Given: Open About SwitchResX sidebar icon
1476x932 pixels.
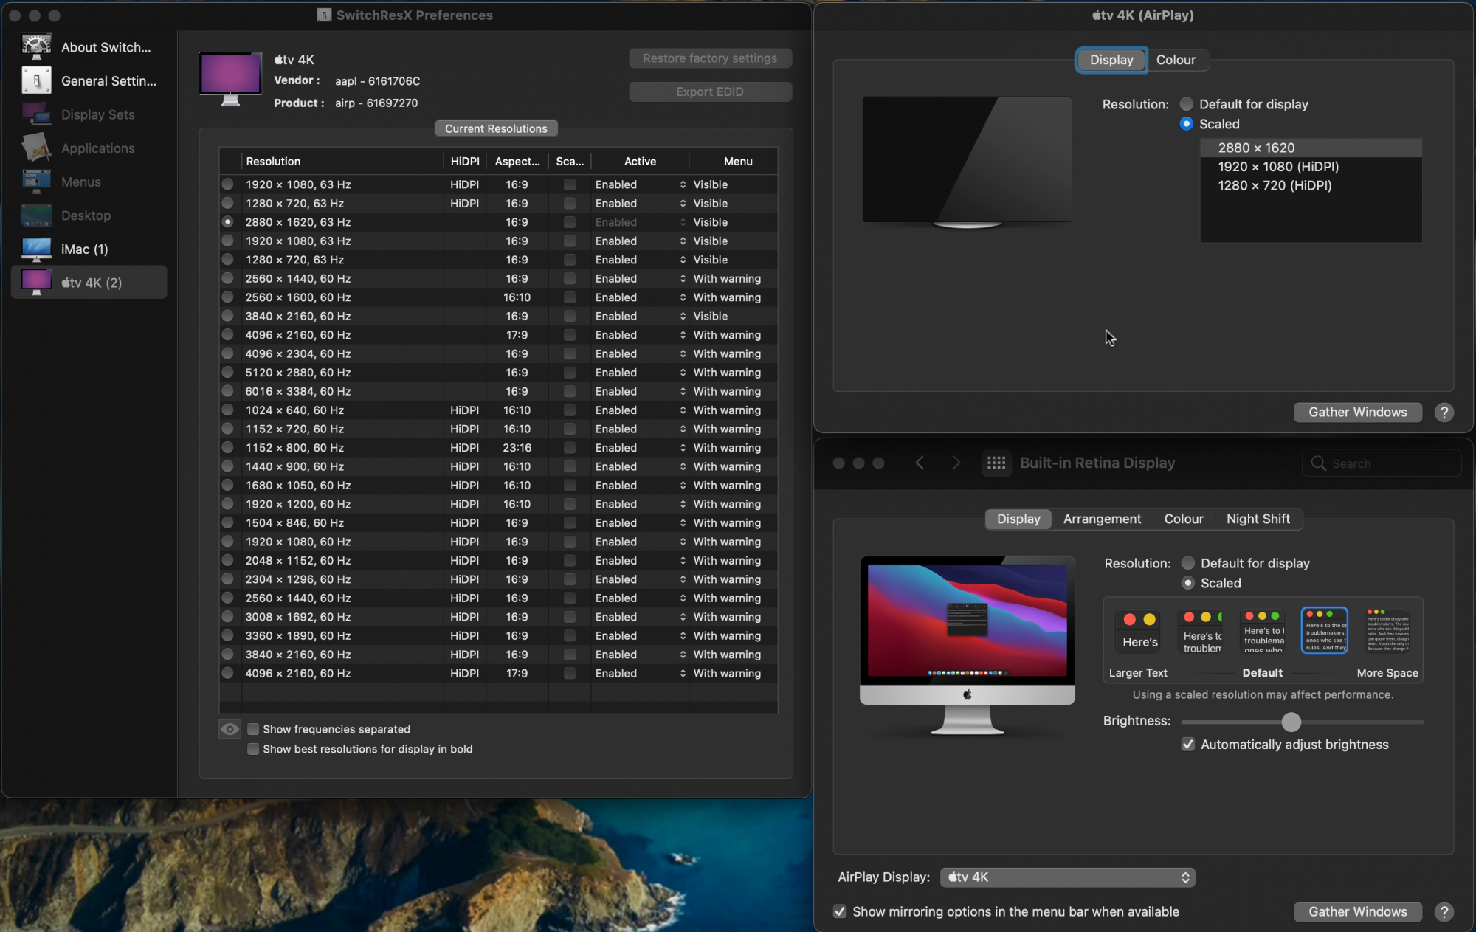Looking at the screenshot, I should click(36, 46).
